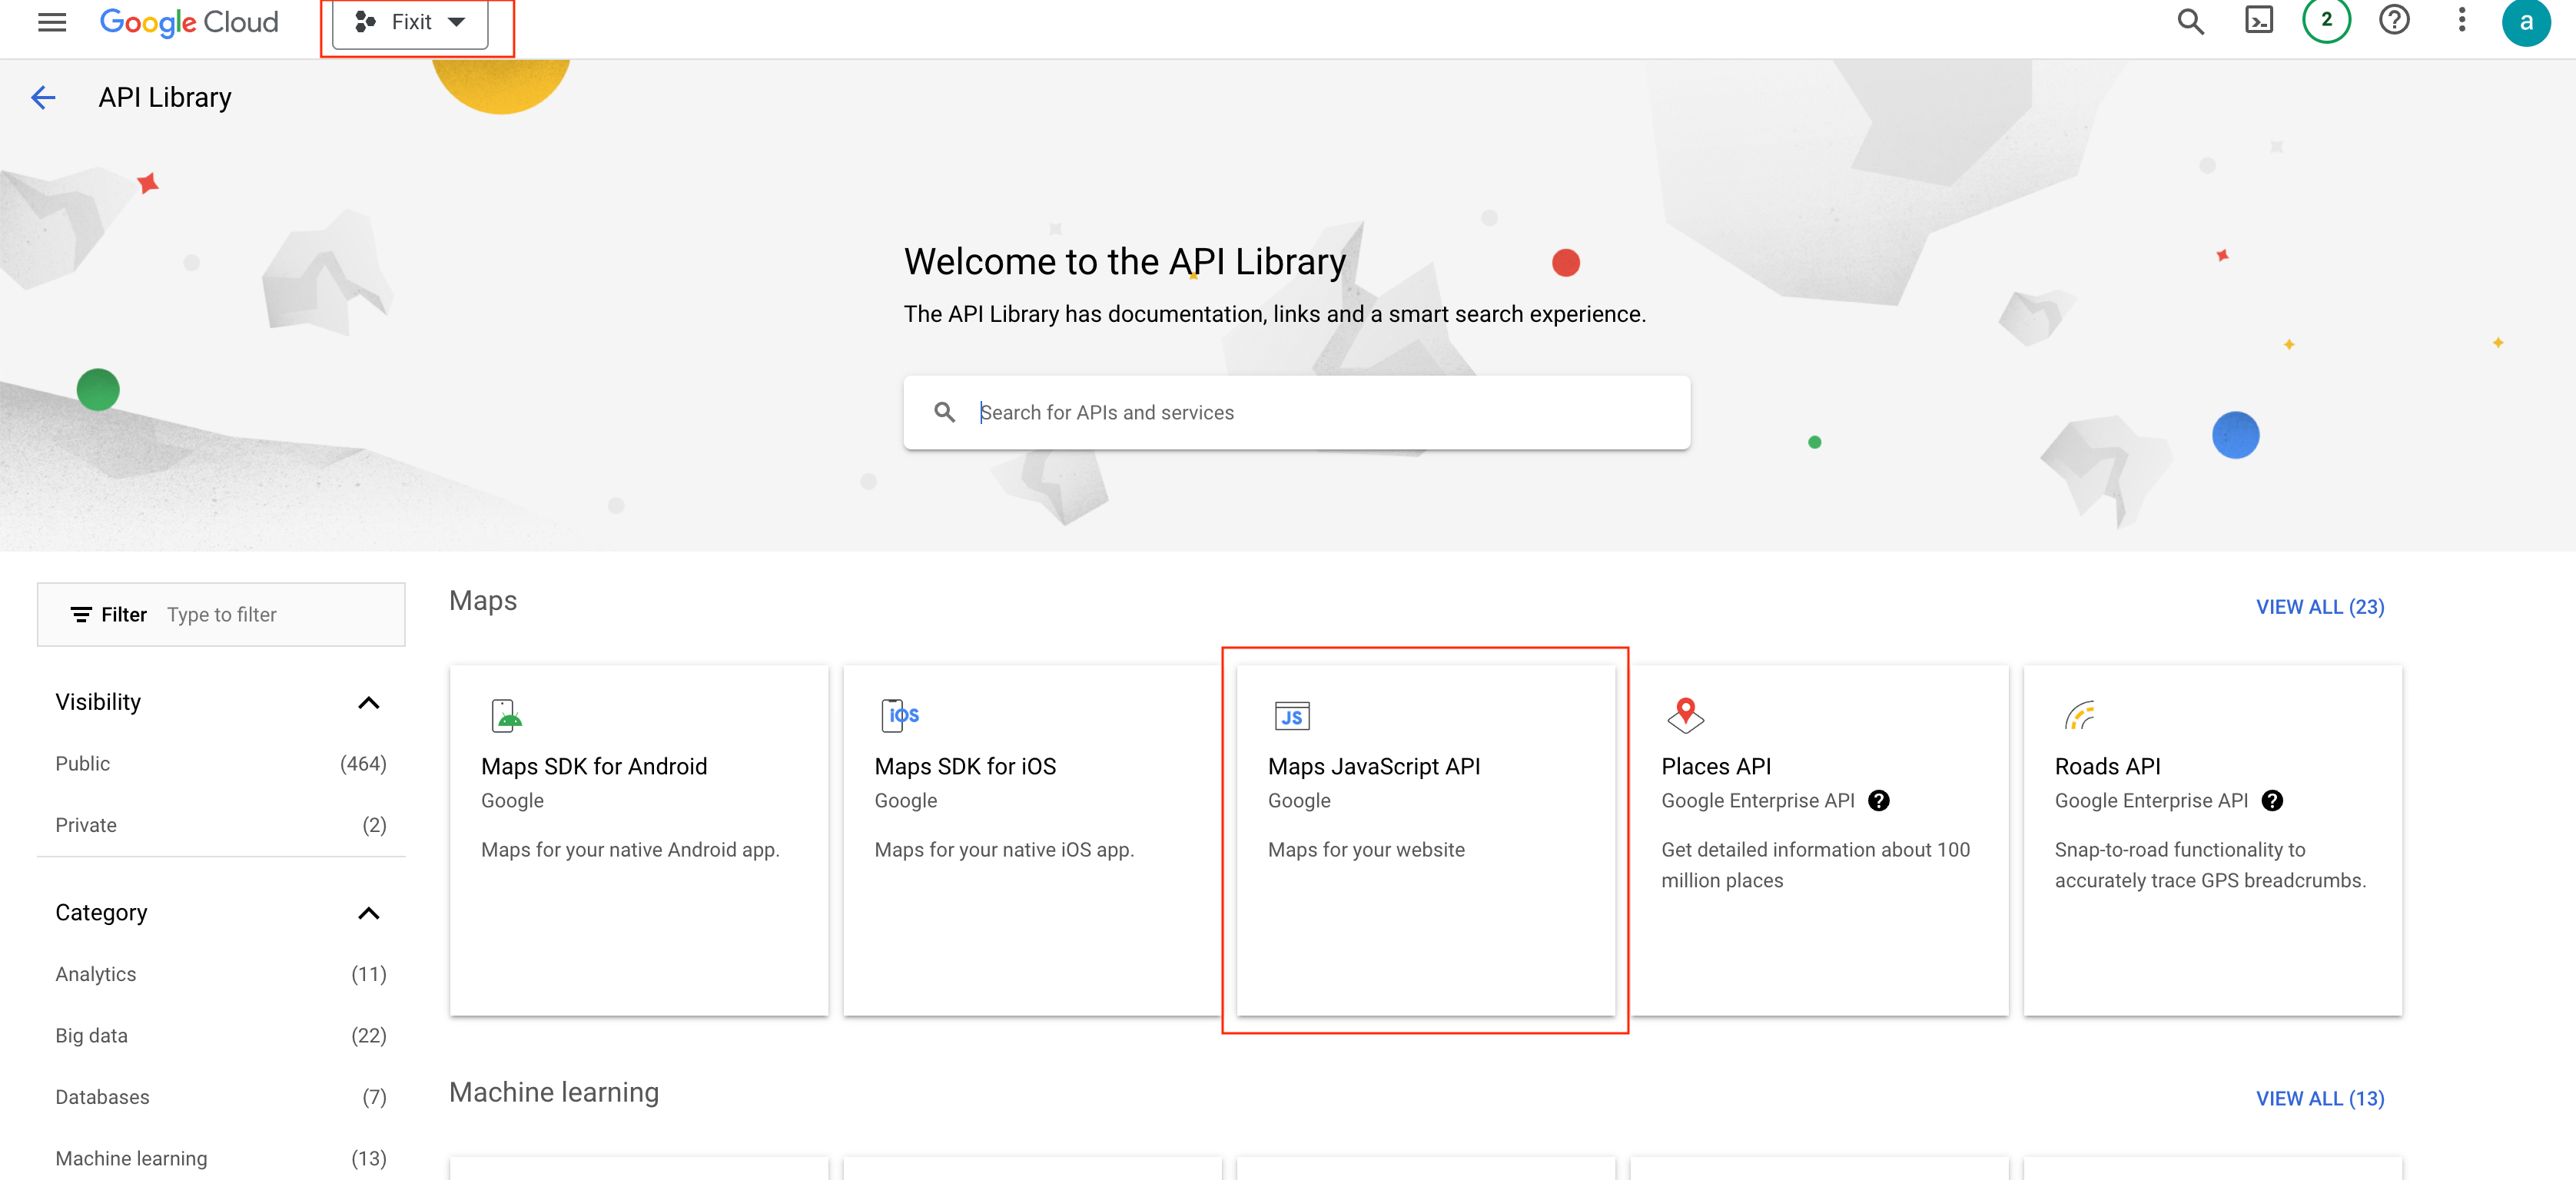Click the Roads API road icon
The image size is (2576, 1180).
point(2079,715)
